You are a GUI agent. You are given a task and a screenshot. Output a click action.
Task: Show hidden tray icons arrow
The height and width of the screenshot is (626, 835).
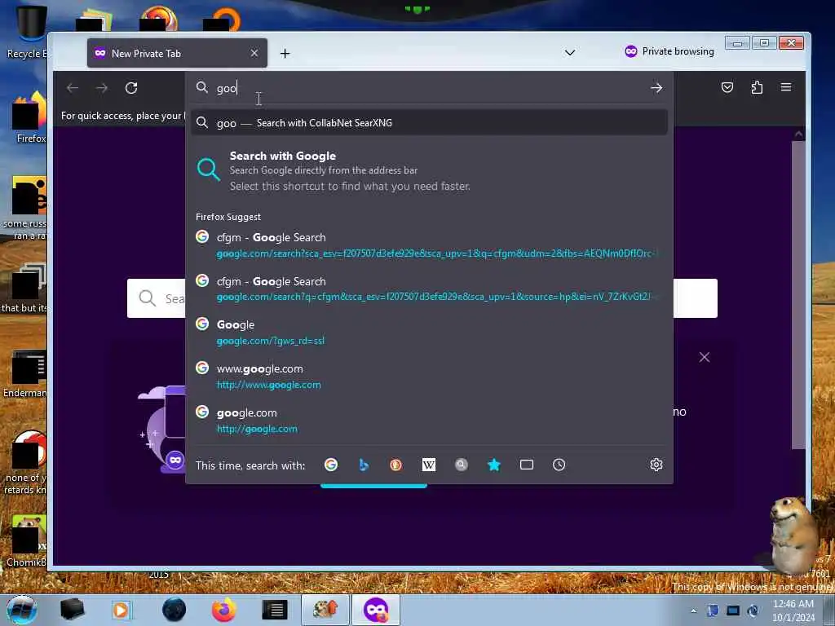coord(693,611)
